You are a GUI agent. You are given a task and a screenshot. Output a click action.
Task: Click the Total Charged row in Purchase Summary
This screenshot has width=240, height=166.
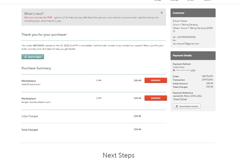30,130
